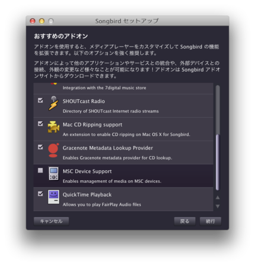Click the red Gracenote Metadata icon
This screenshot has width=255, height=266.
pos(53,150)
